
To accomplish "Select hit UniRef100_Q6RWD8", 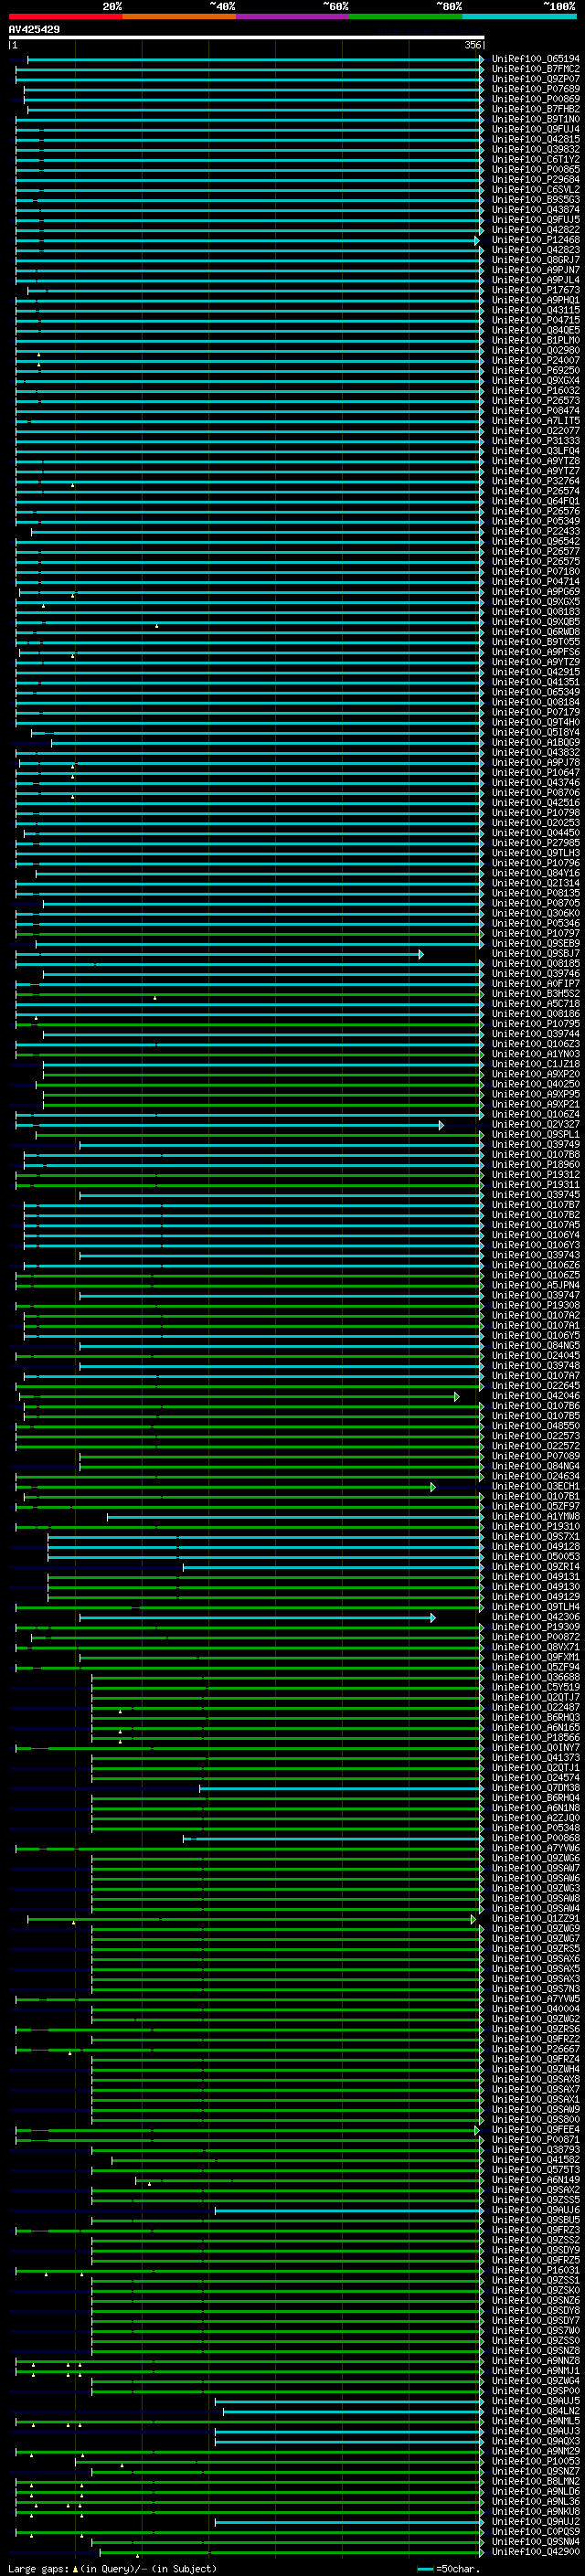I will 536,632.
